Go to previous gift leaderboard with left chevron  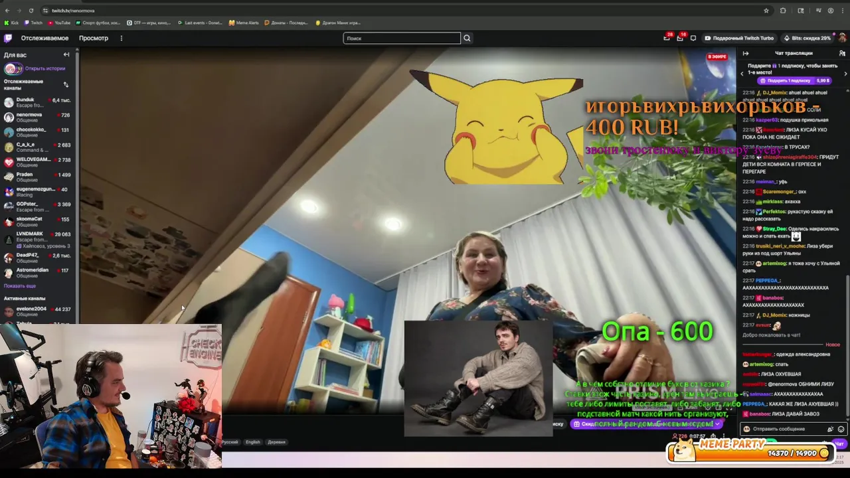coord(742,74)
